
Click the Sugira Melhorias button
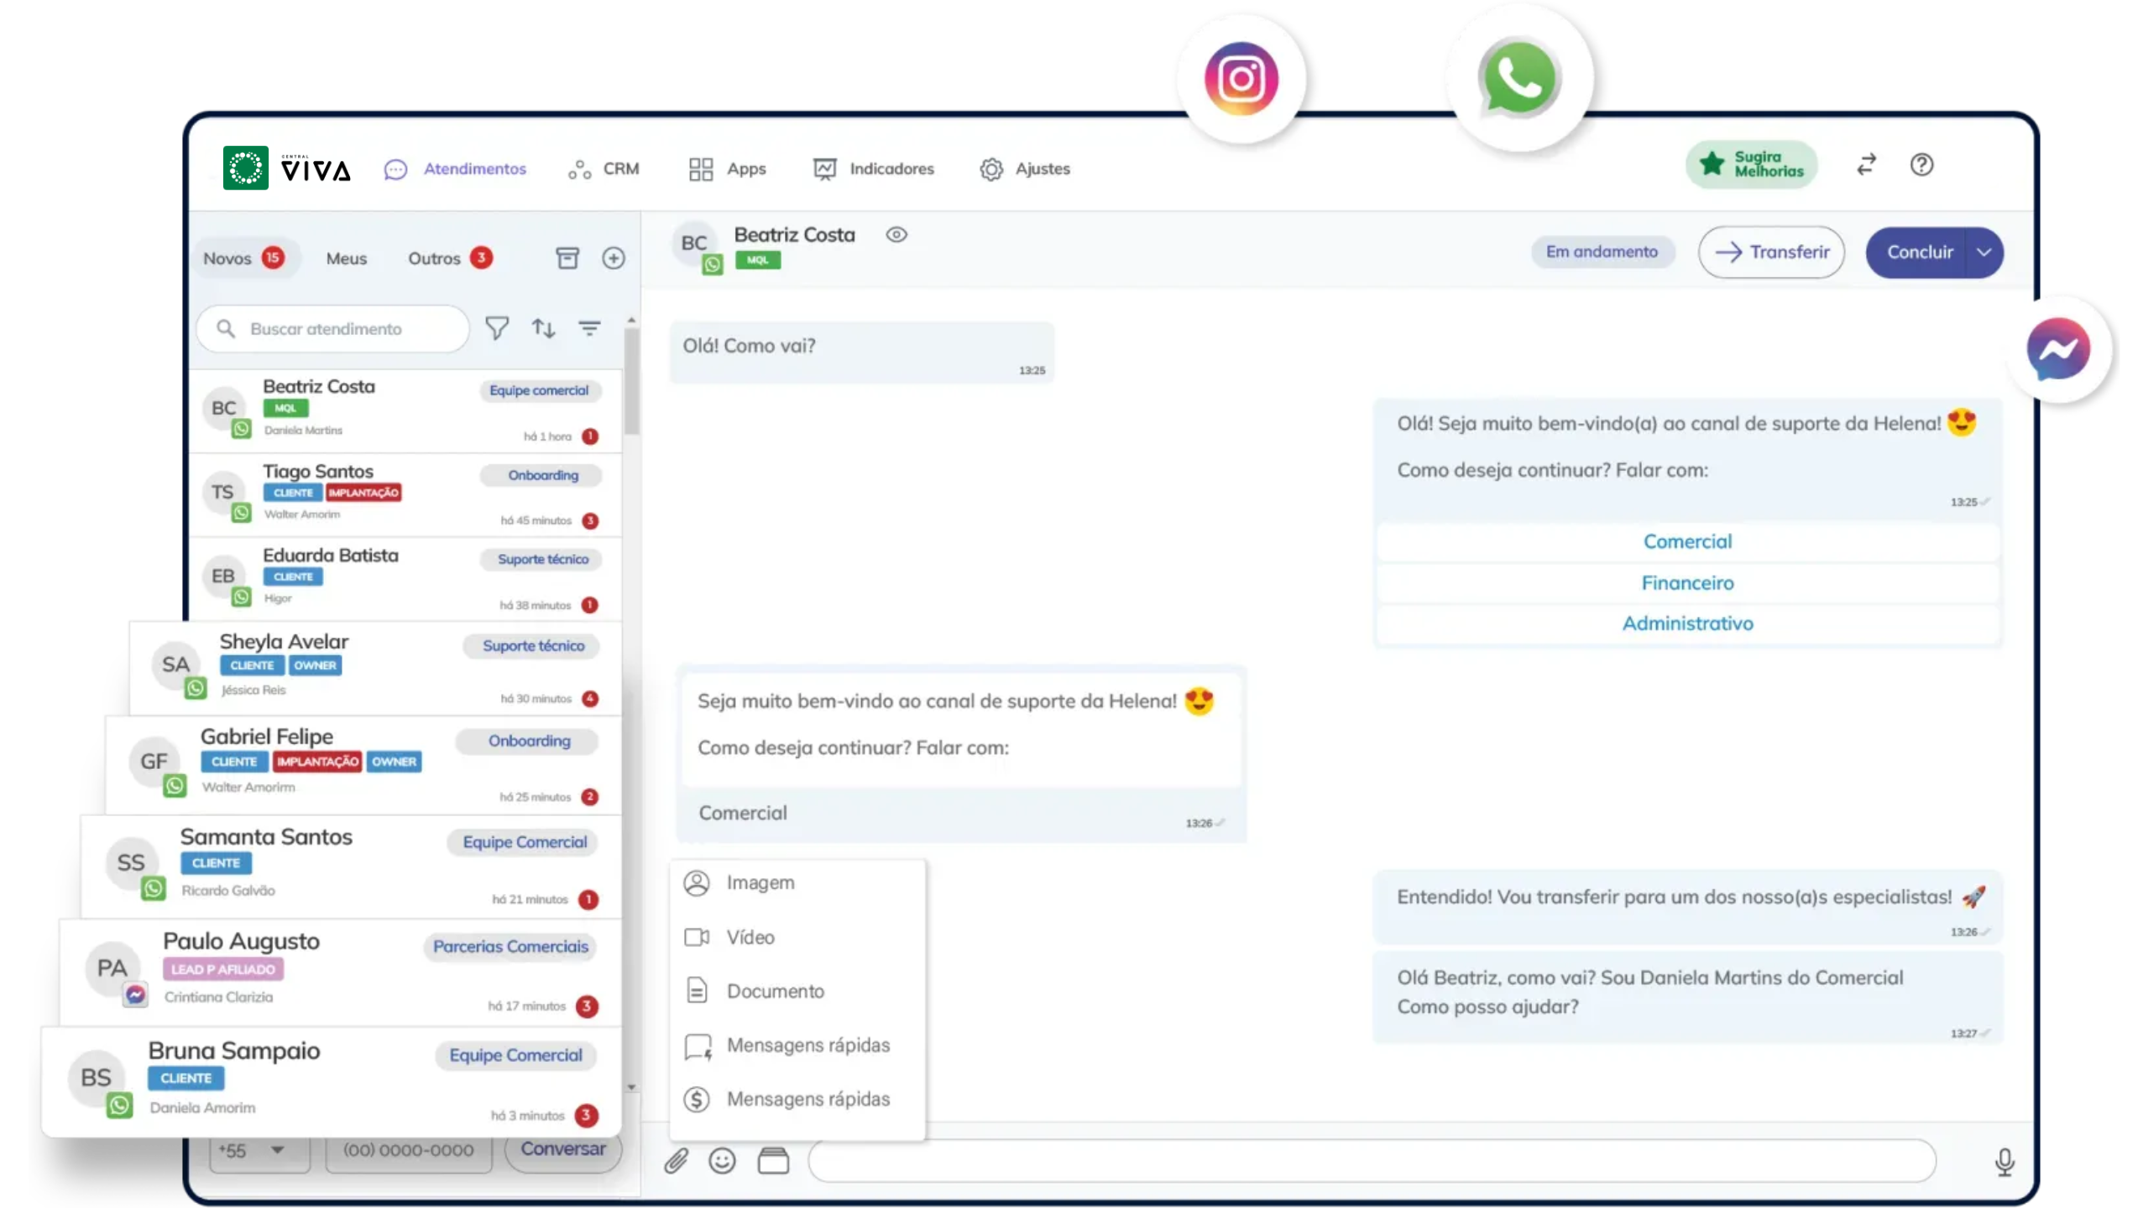(x=1752, y=165)
